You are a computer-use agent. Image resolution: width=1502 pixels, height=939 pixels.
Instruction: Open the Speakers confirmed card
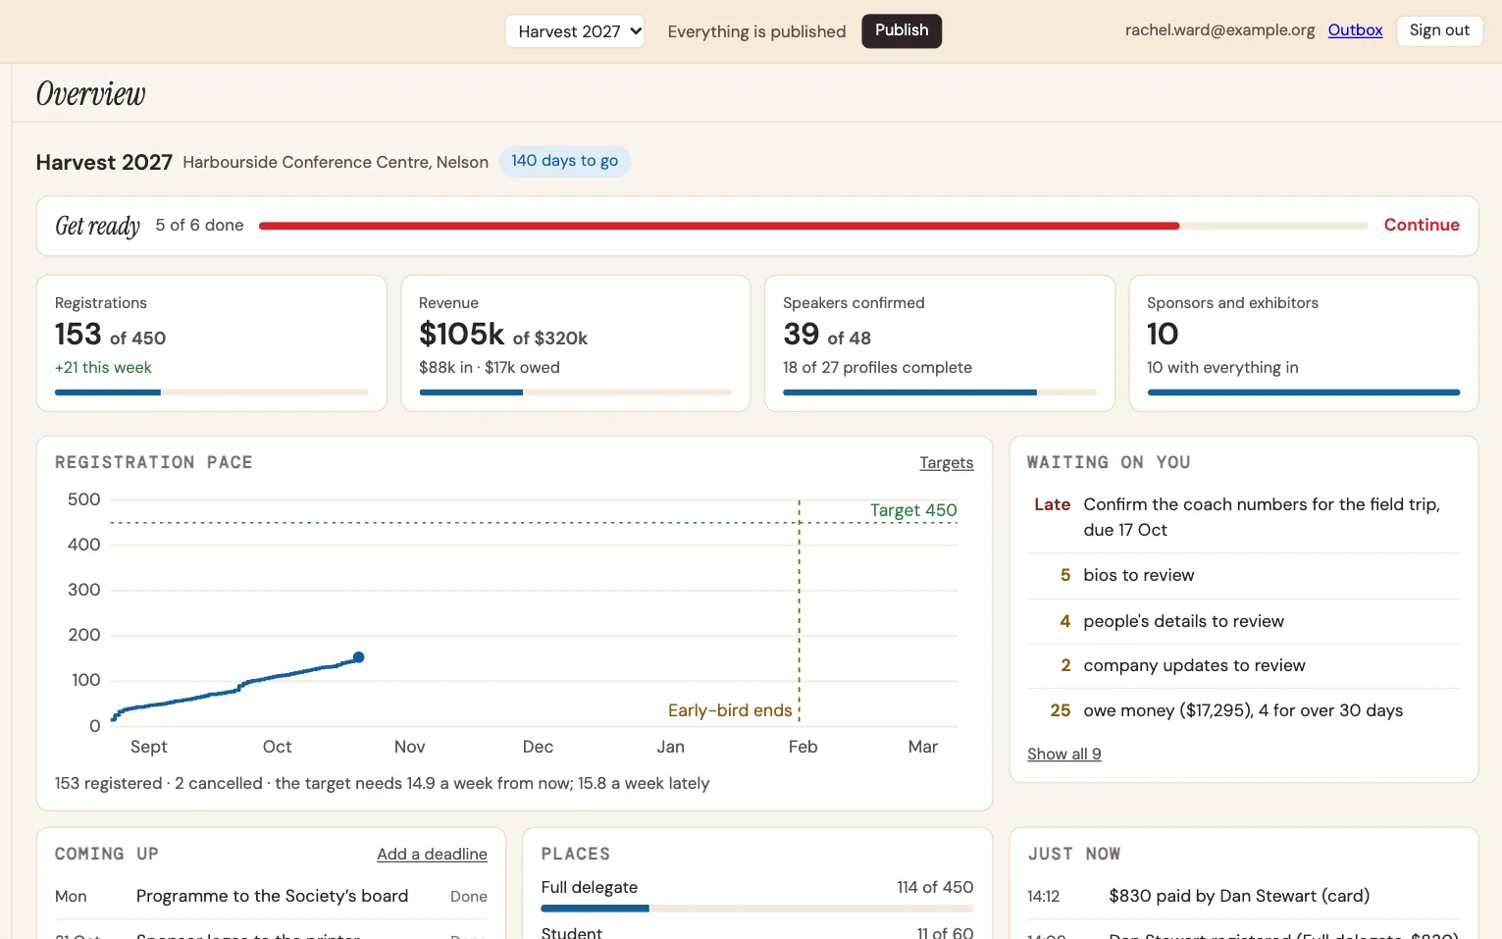coord(940,343)
